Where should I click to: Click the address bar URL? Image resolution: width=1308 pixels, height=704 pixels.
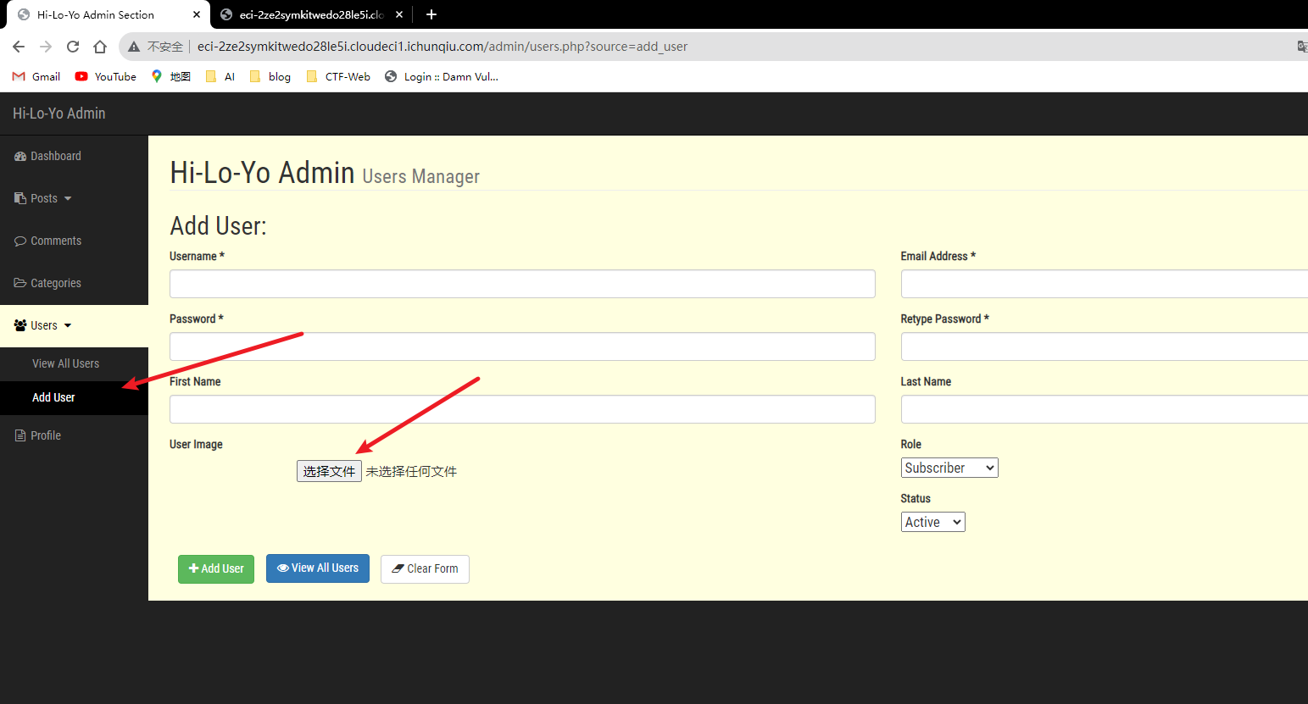(x=442, y=47)
